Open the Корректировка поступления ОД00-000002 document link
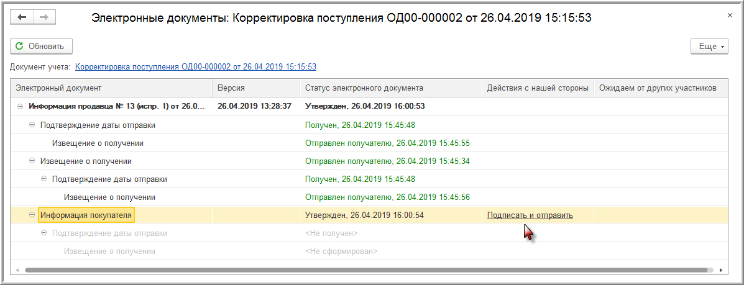744x285 pixels. pos(196,67)
